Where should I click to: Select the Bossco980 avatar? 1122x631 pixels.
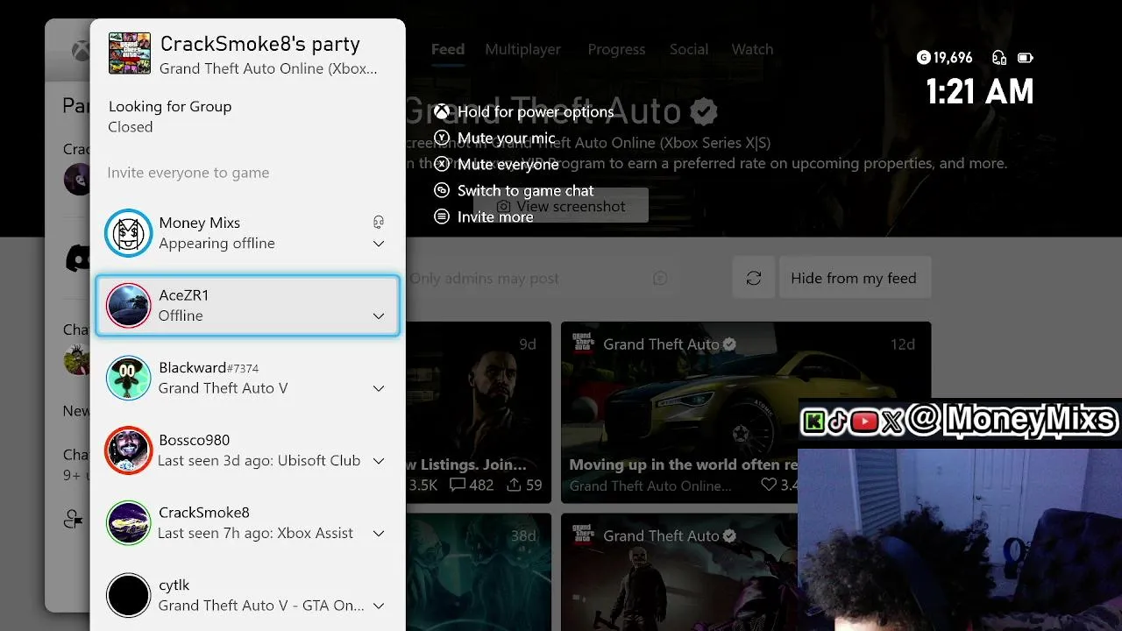pyautogui.click(x=128, y=450)
